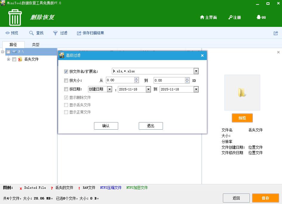Close the 高级过滤 dialog
Viewport: 282px width, 204px height.
[202, 56]
